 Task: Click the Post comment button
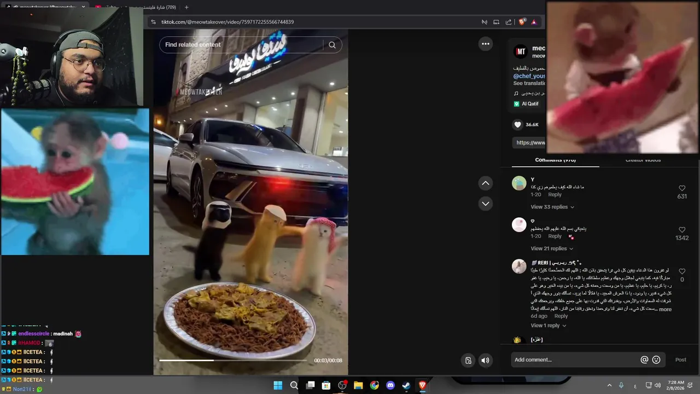(x=680, y=360)
